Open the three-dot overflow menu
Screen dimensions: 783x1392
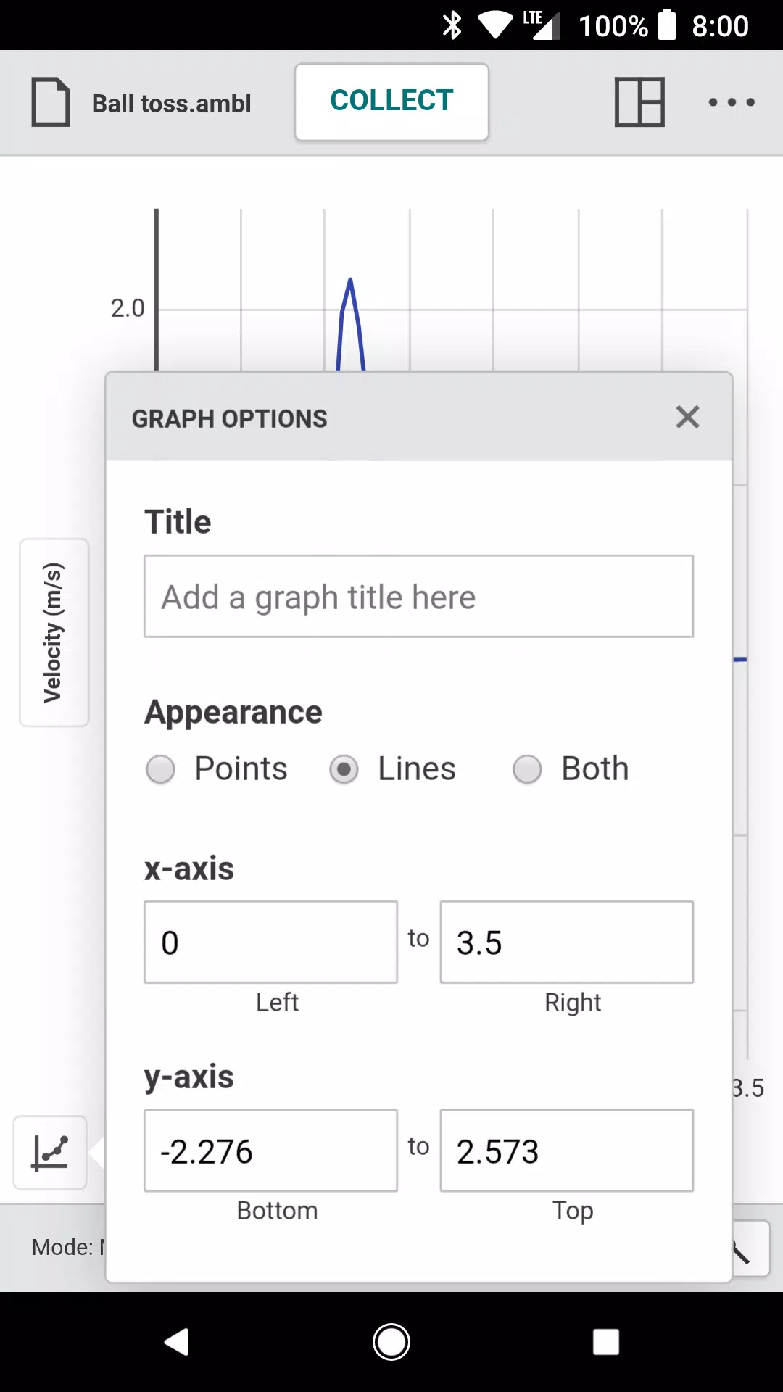(732, 102)
